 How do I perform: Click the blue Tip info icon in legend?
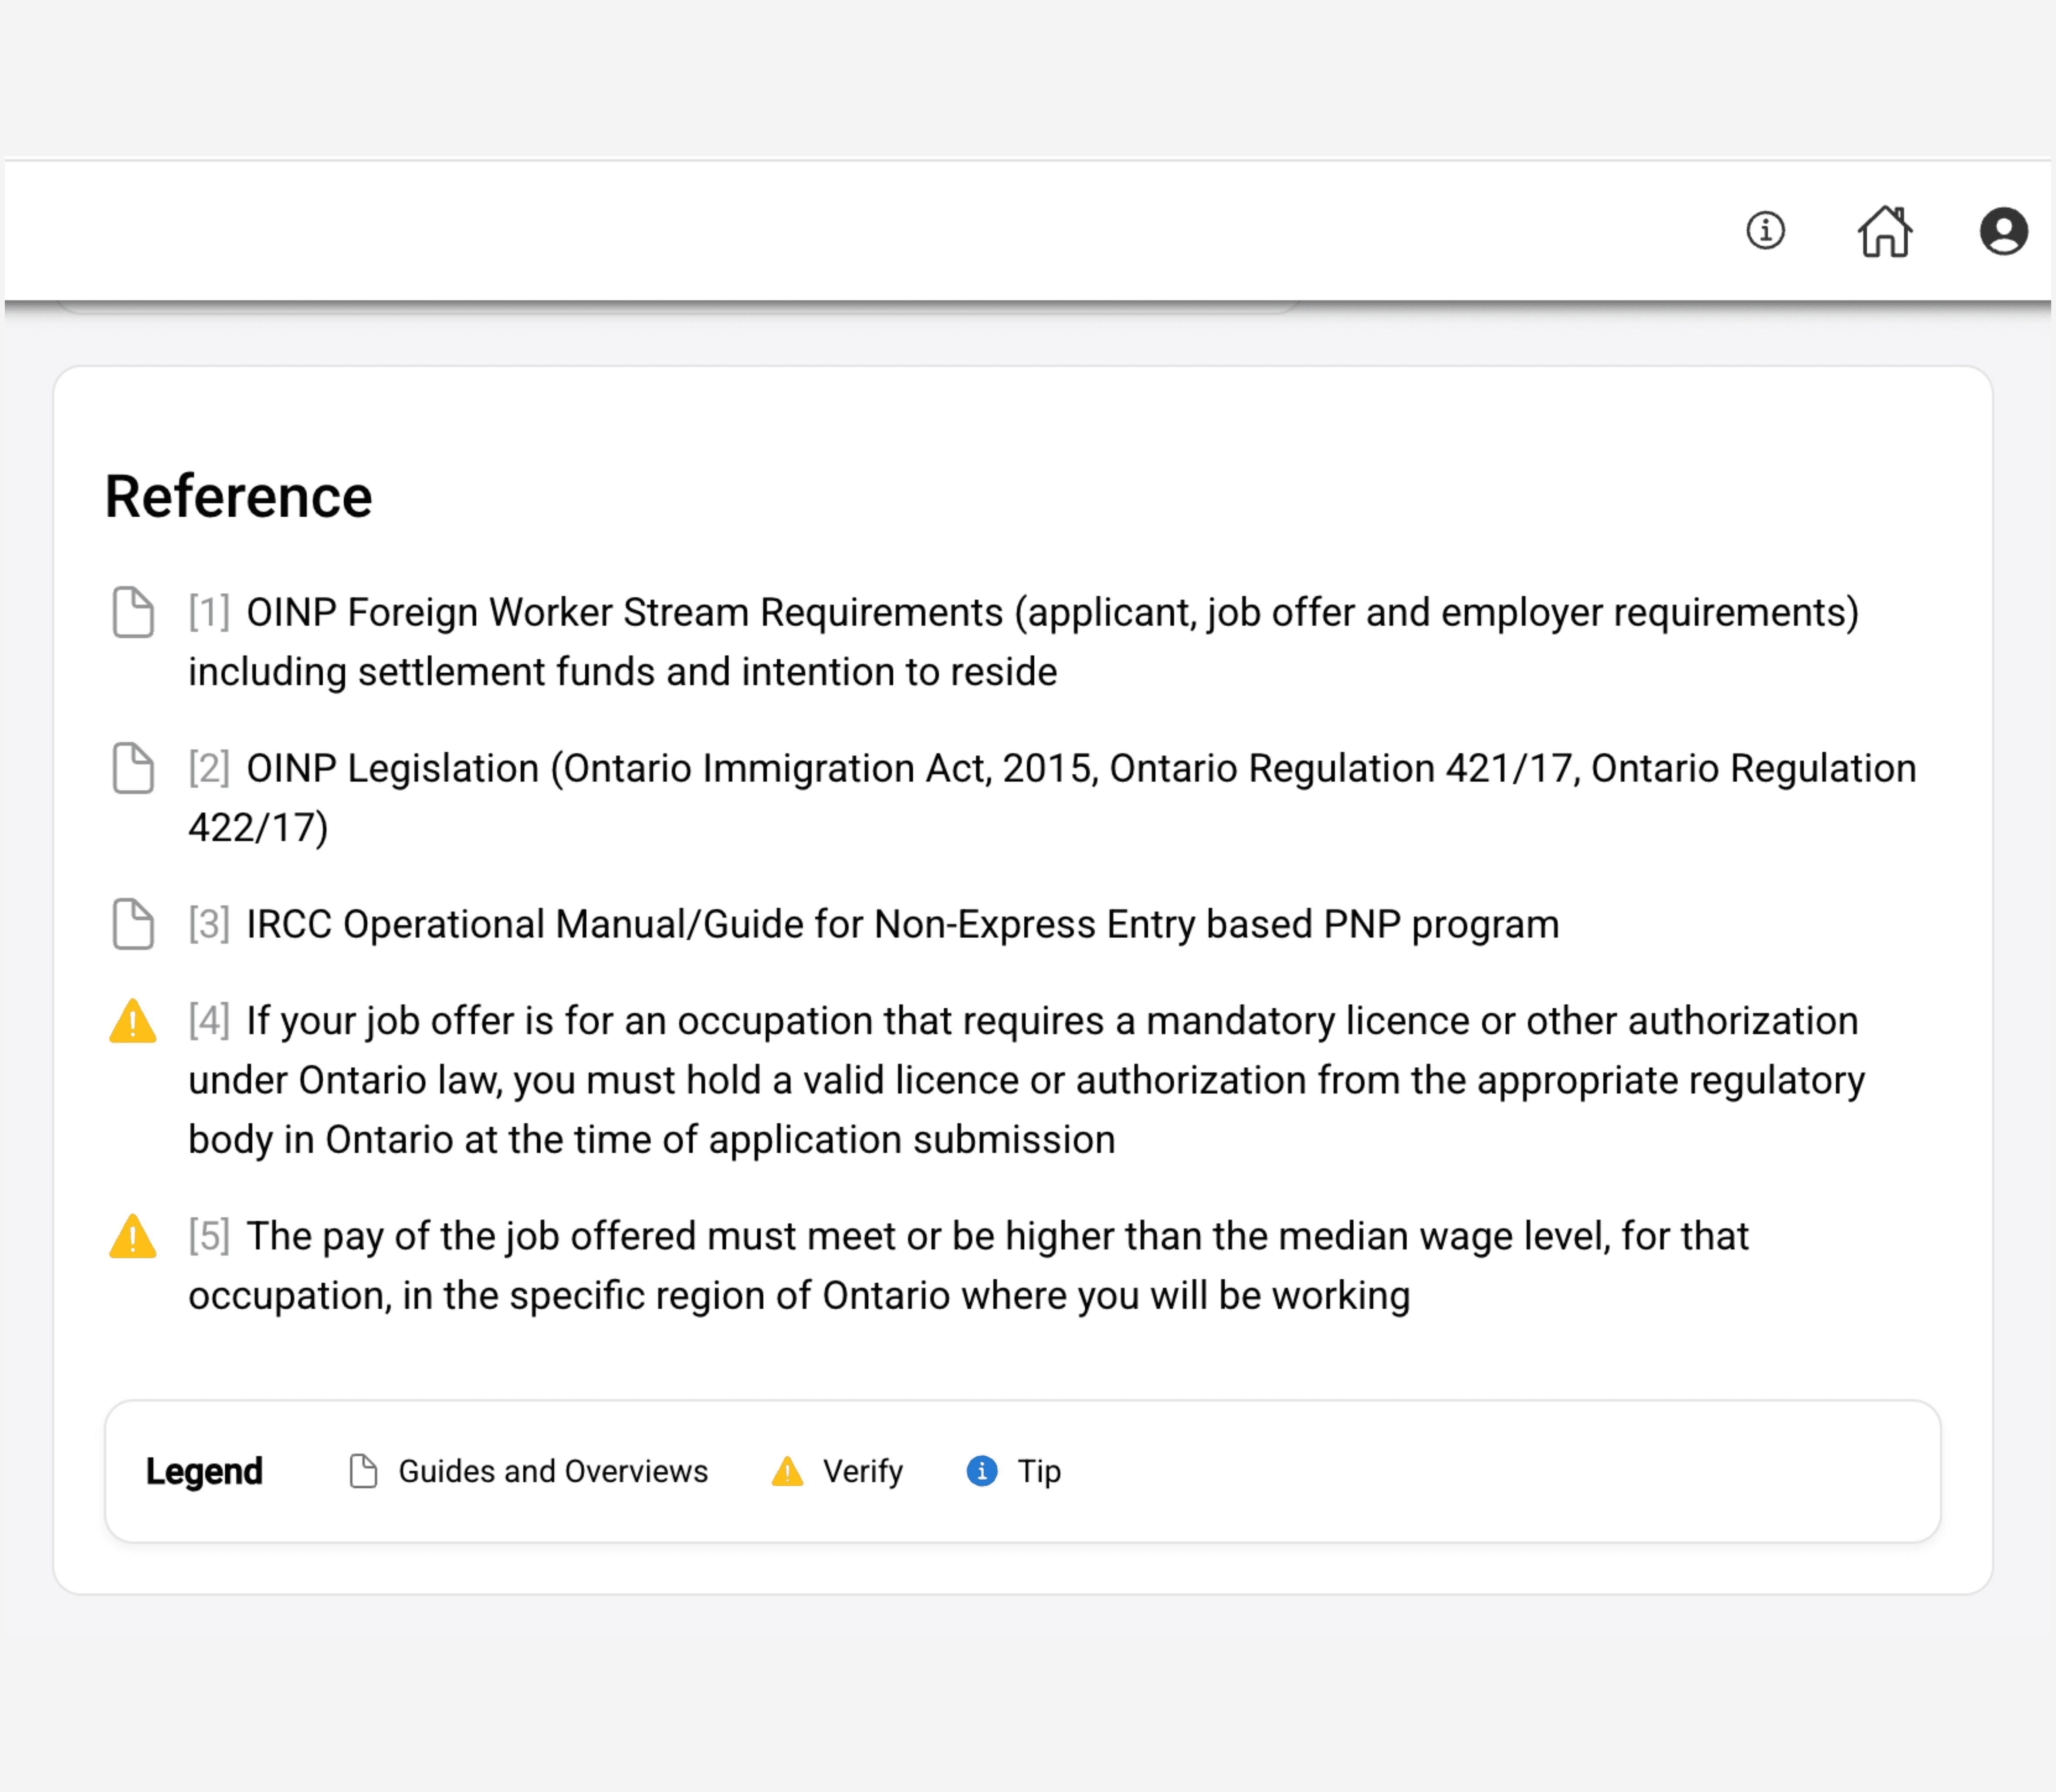tap(982, 1471)
